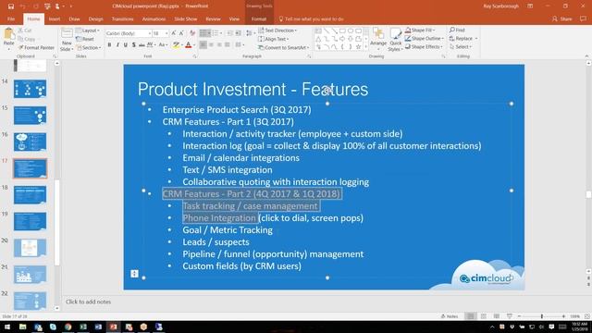Toggle bulleted list button
The image size is (592, 333).
(x=205, y=33)
